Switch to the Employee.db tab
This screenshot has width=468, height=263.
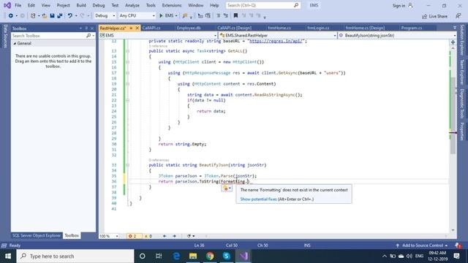click(x=189, y=28)
